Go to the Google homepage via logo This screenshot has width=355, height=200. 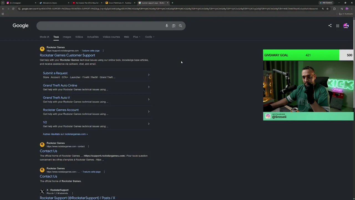[x=21, y=26]
